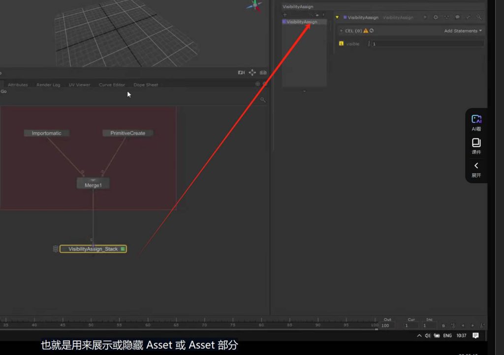Open the Add Statements dropdown
Viewport: 504px width, 355px height.
463,31
